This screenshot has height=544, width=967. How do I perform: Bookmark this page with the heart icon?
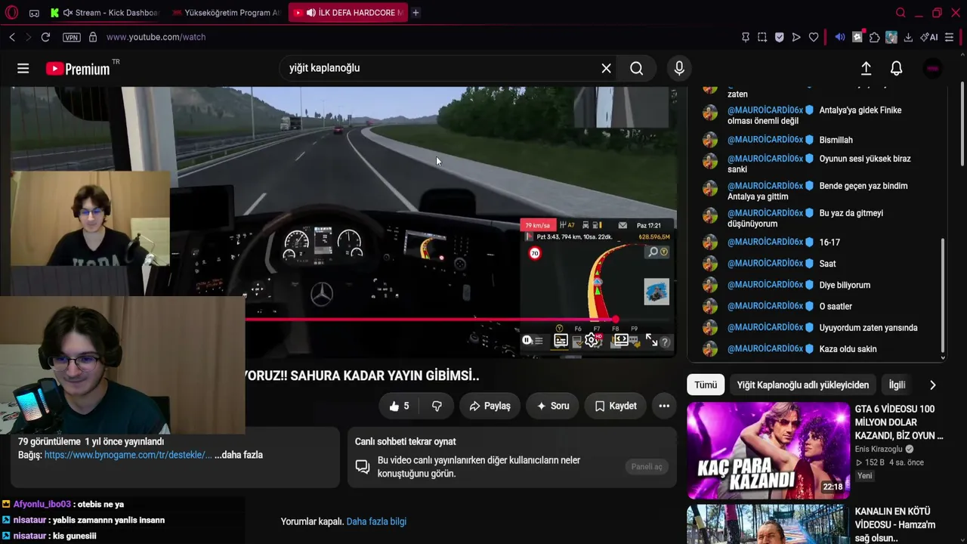coord(814,37)
